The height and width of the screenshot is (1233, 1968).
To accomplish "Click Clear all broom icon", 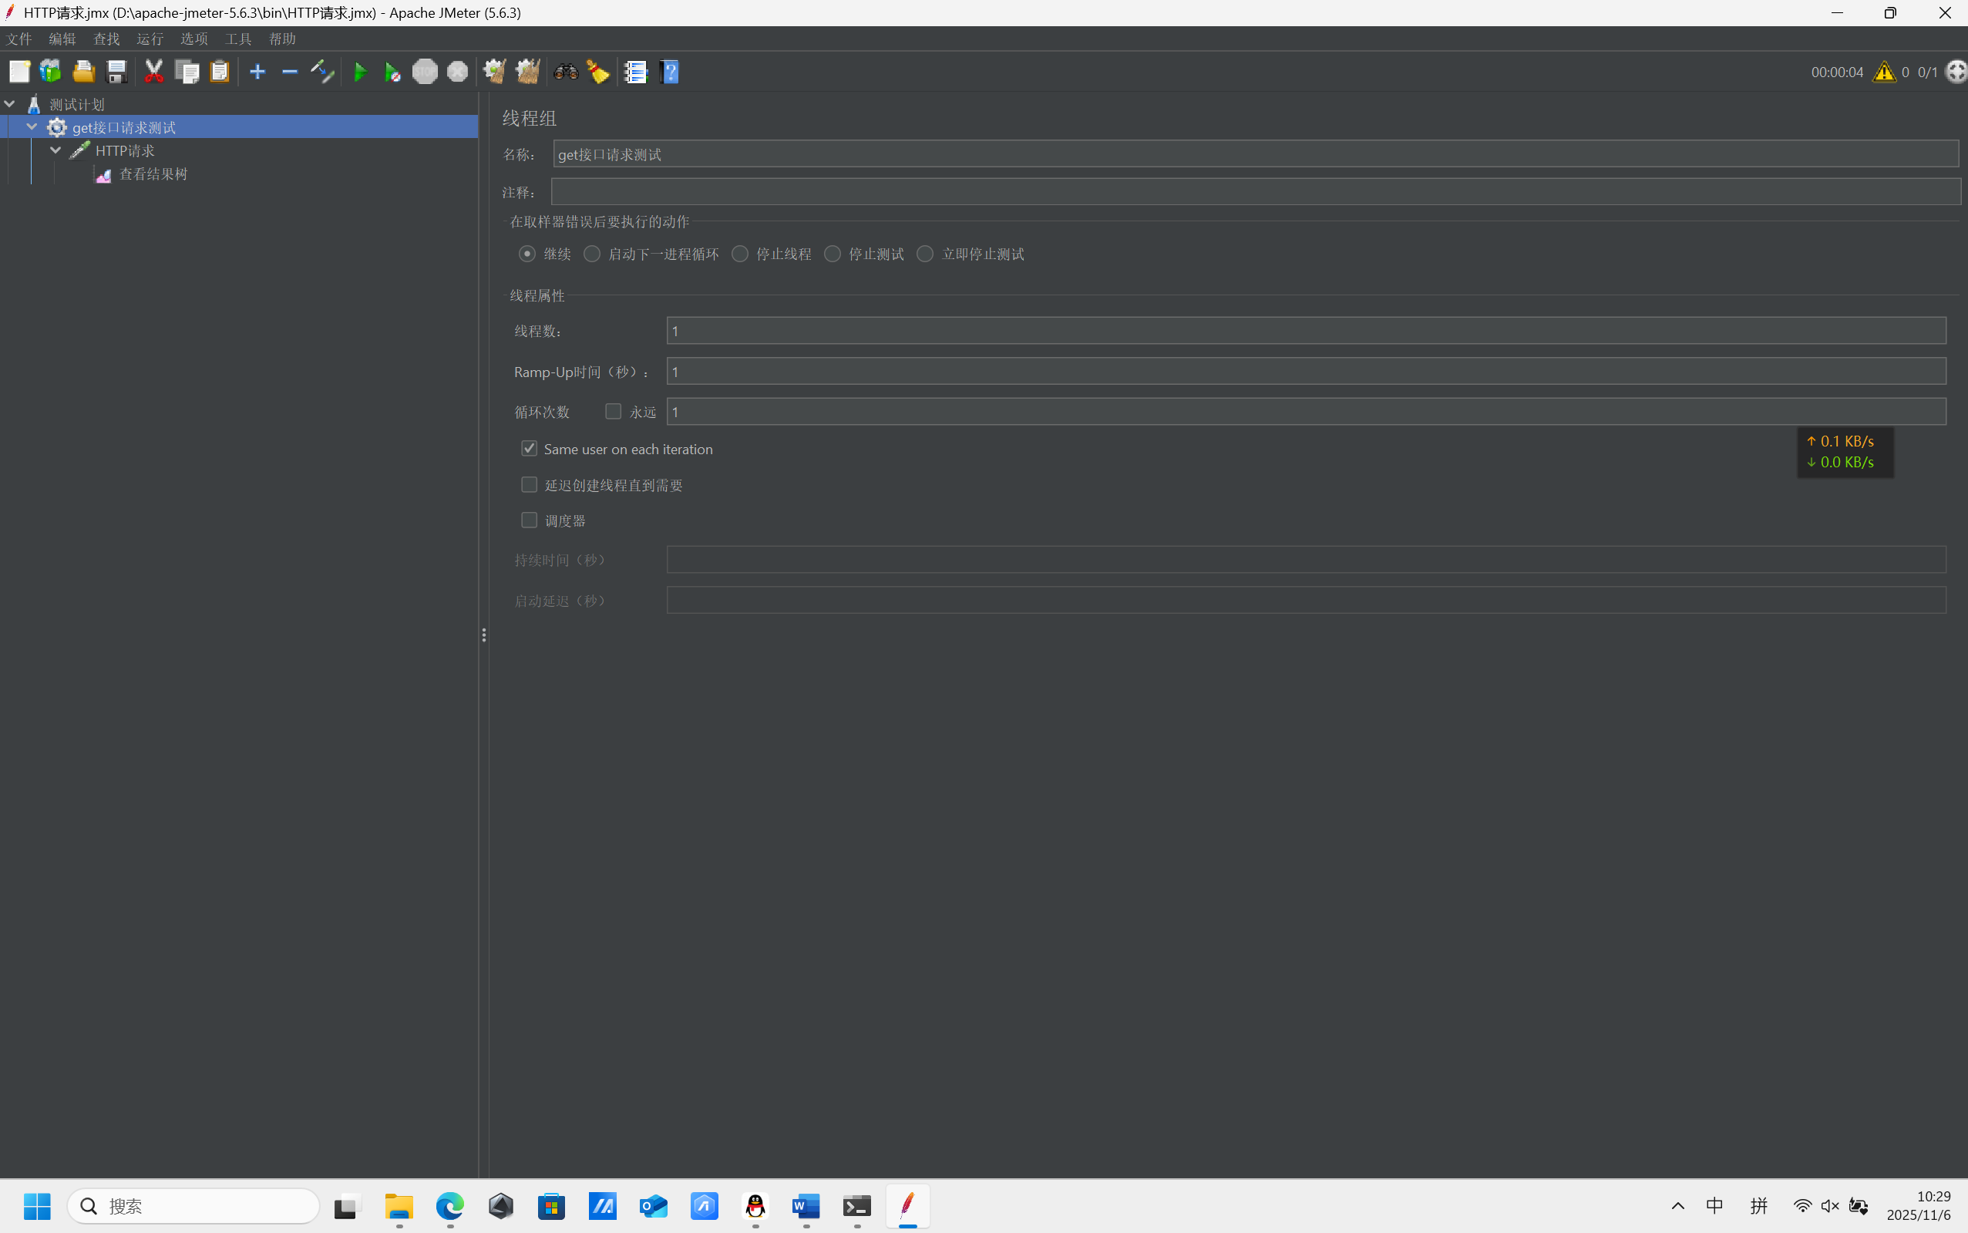I will pyautogui.click(x=527, y=72).
